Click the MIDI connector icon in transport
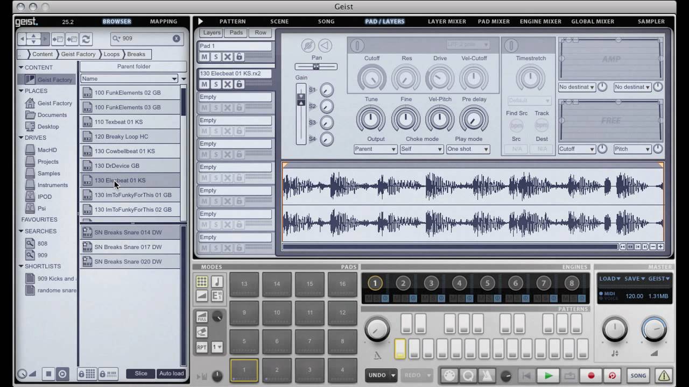 [449, 375]
